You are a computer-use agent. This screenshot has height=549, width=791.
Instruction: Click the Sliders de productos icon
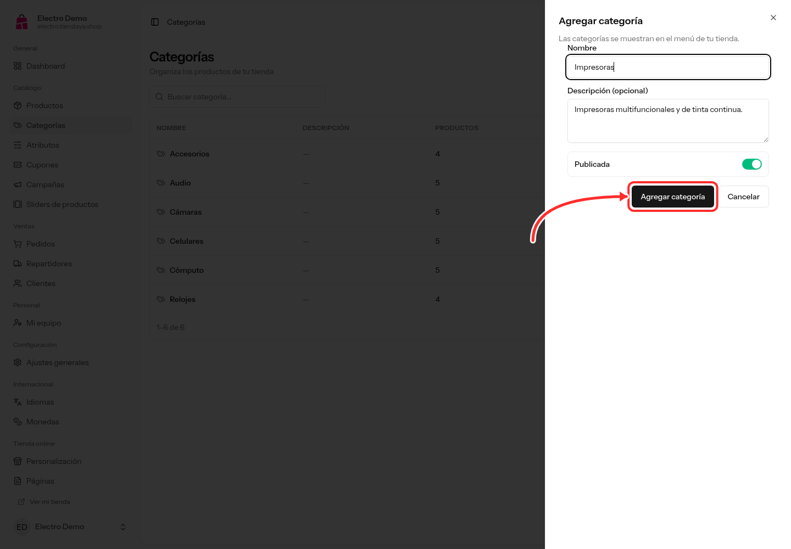point(18,204)
